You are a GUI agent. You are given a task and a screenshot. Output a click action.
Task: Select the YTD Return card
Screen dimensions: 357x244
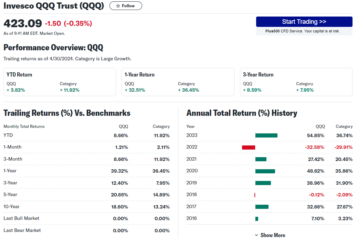(x=60, y=82)
